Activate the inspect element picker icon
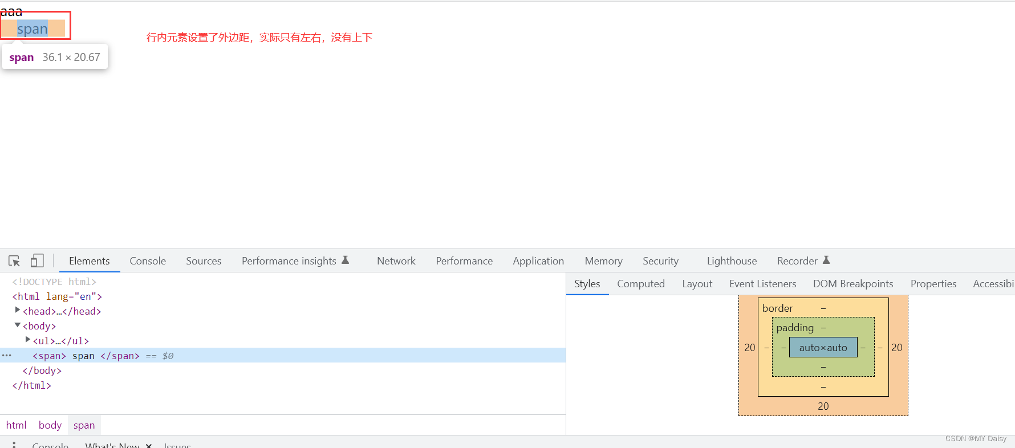 point(14,261)
